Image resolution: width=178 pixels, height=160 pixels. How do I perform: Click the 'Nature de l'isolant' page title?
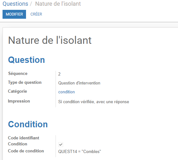(50, 40)
